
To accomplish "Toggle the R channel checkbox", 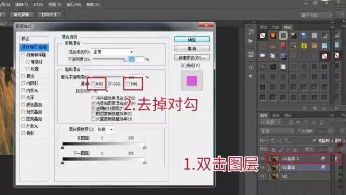I will coord(94,84).
